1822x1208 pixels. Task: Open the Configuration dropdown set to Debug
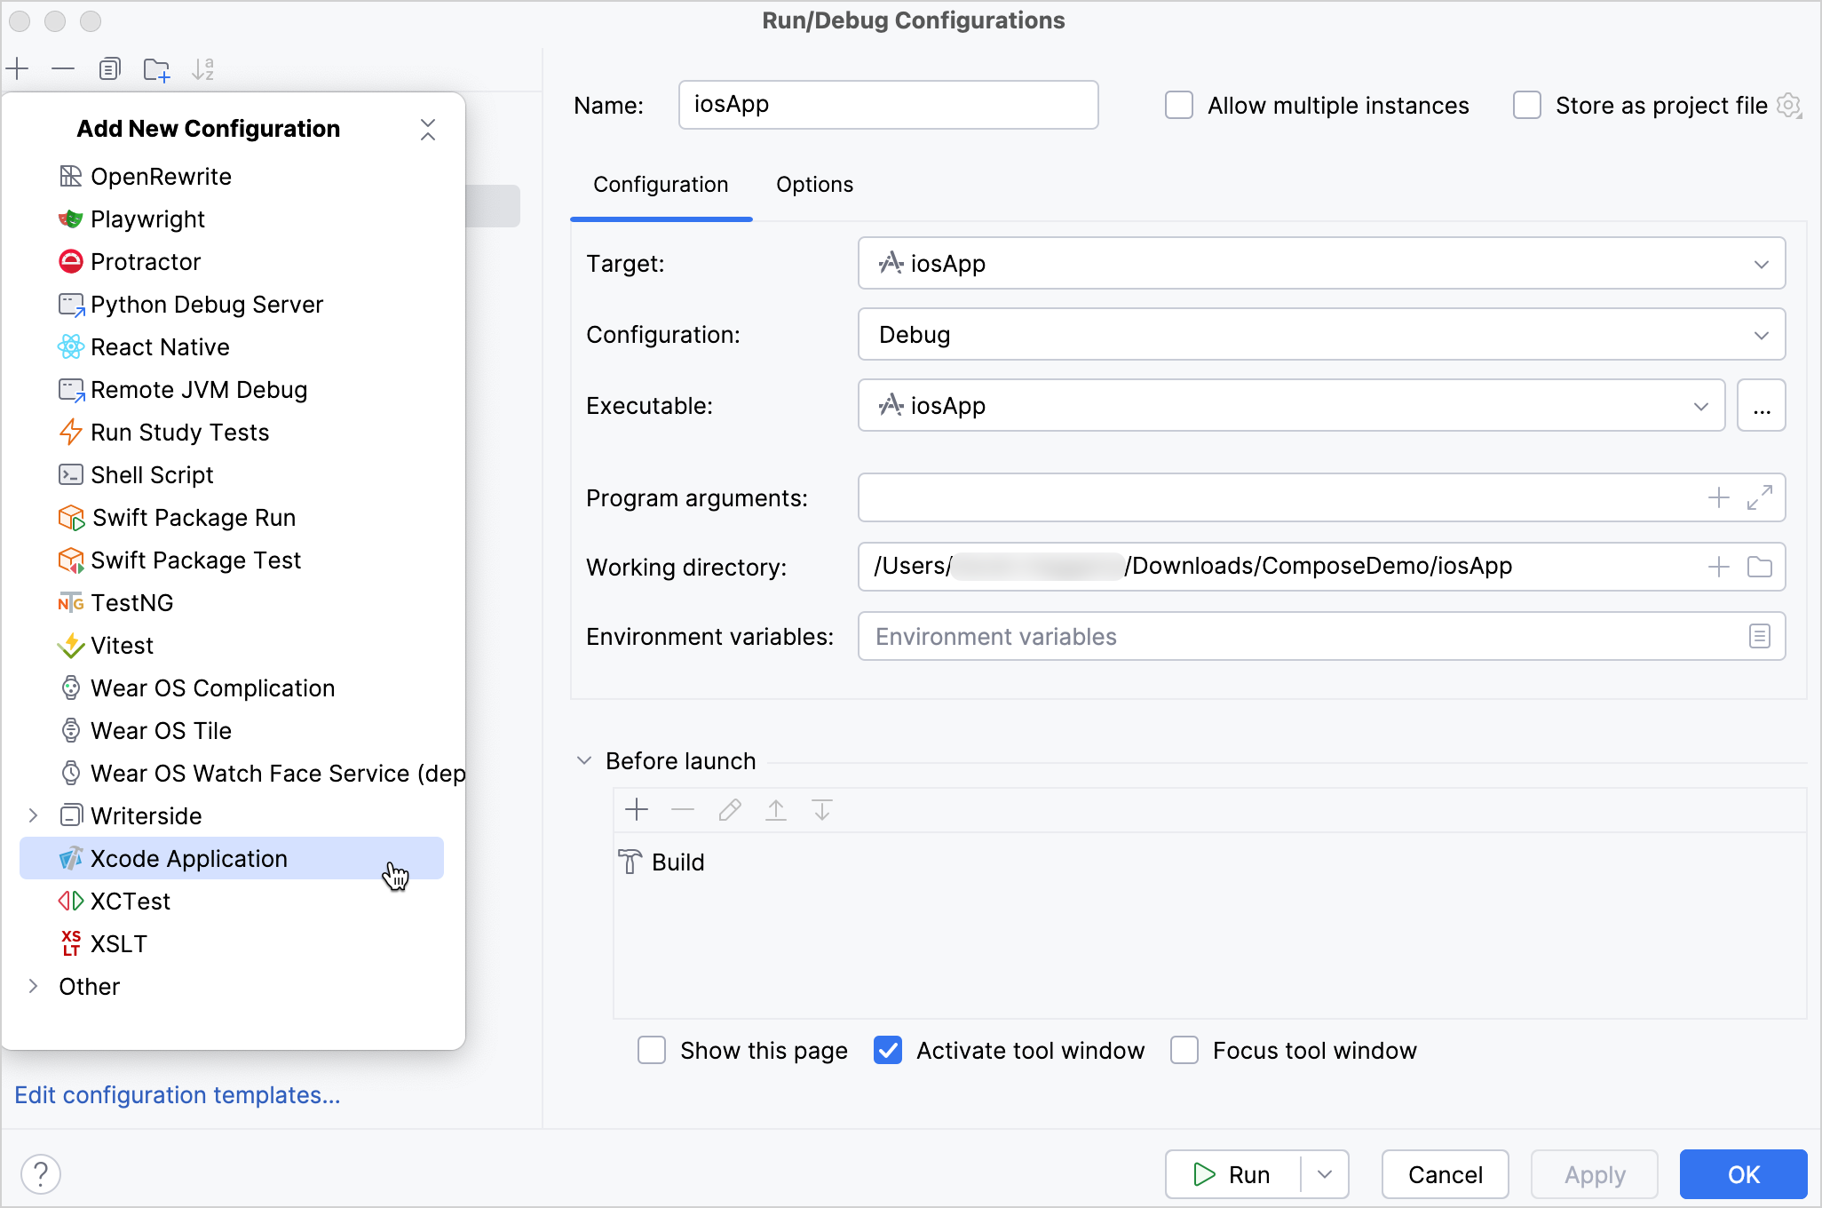tap(1763, 335)
